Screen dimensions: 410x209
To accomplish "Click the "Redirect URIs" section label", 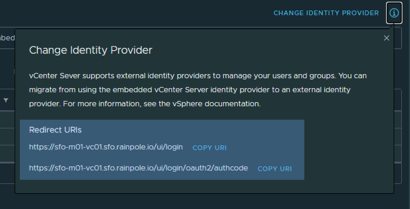I will 55,130.
